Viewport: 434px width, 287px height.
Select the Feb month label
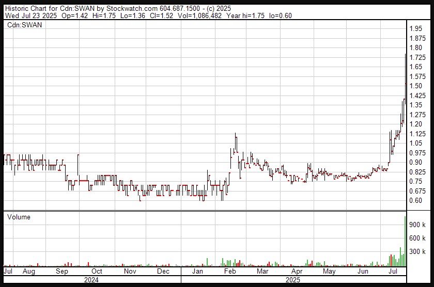230,271
